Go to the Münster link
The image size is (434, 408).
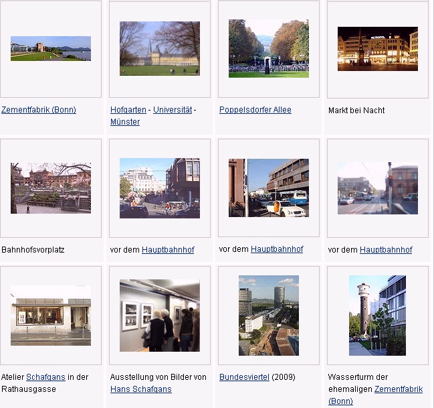(125, 122)
